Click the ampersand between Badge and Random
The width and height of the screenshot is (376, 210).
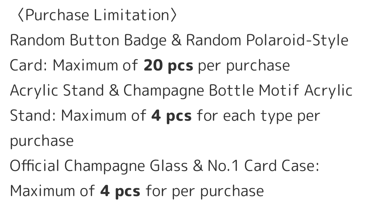(176, 40)
